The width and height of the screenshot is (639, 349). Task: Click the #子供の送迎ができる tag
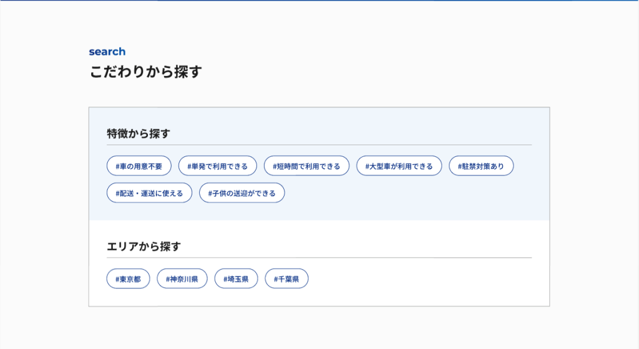pyautogui.click(x=241, y=193)
